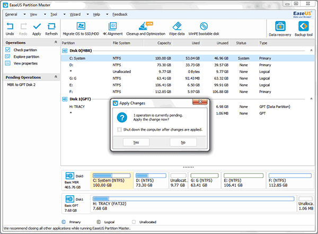Click the Apply Changes dialog title icon

[x=116, y=103]
